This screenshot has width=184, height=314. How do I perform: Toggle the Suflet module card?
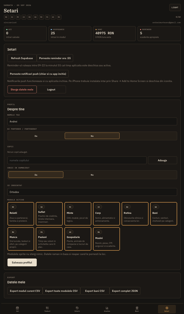pyautogui.click(x=49, y=214)
